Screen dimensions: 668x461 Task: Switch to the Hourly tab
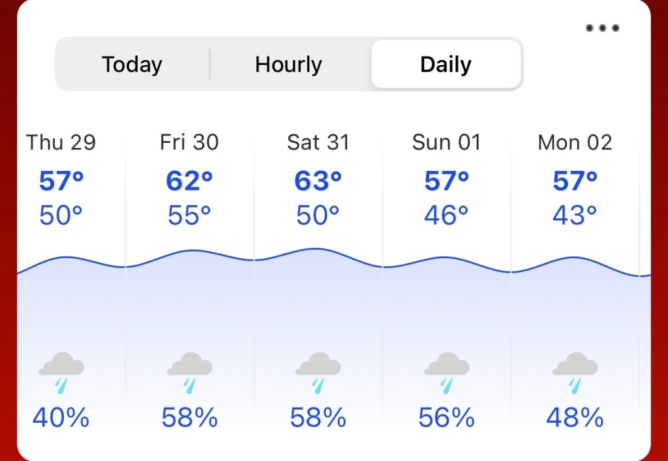coord(288,65)
